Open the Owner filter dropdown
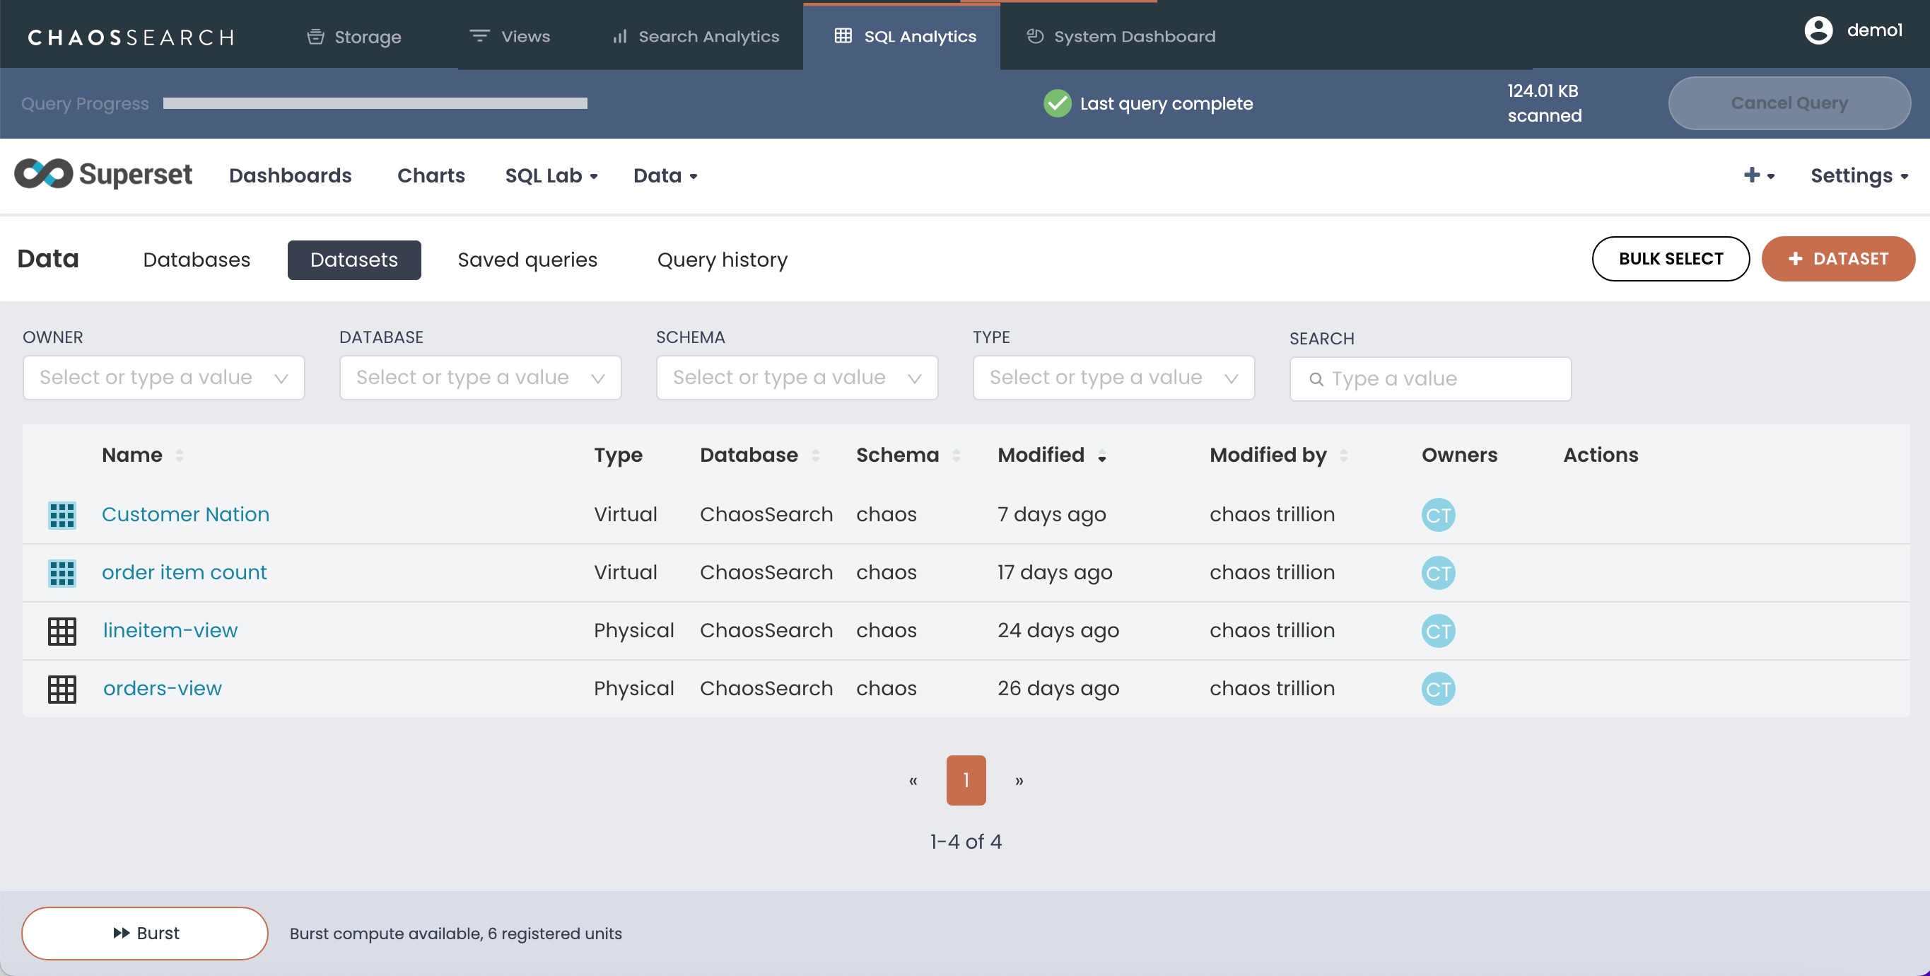 [x=163, y=377]
